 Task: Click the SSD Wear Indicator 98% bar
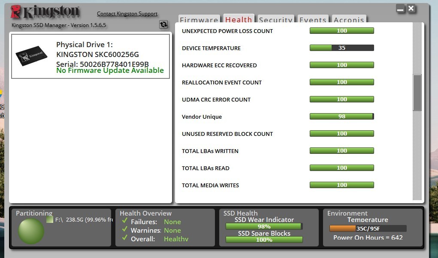click(x=264, y=226)
